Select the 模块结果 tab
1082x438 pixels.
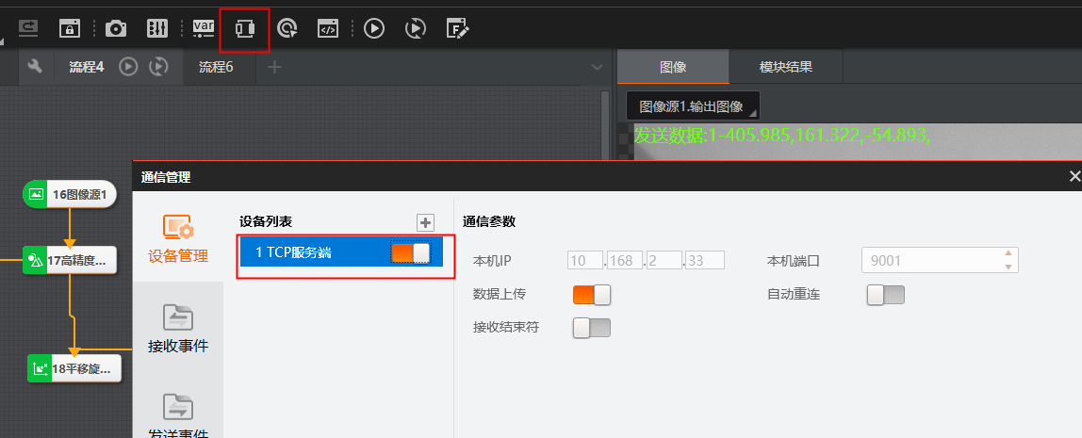[x=786, y=67]
